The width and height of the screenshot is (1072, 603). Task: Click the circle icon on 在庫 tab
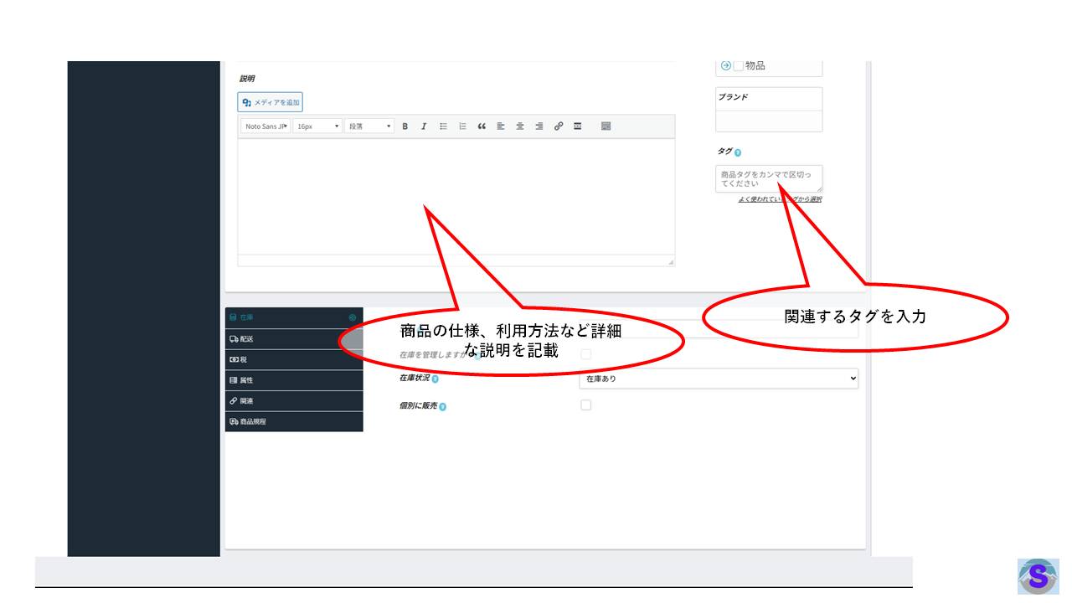[353, 317]
